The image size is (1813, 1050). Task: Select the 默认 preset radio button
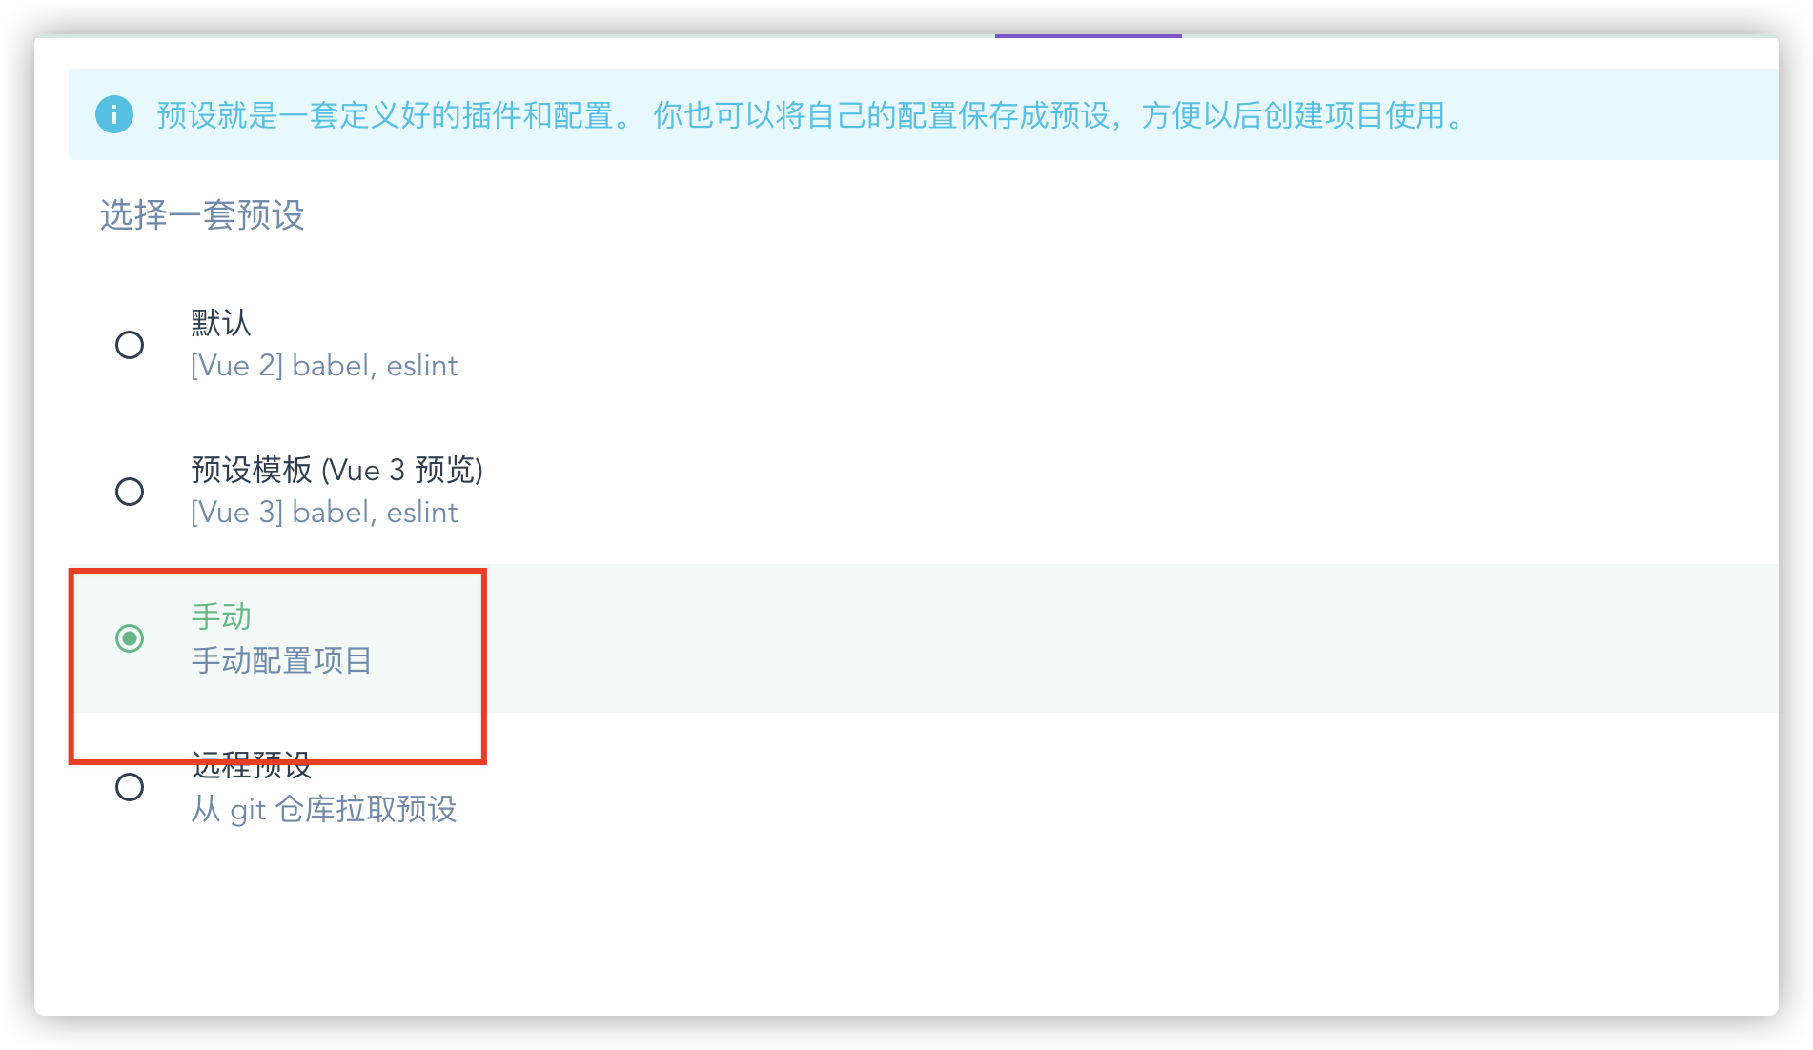(x=130, y=344)
